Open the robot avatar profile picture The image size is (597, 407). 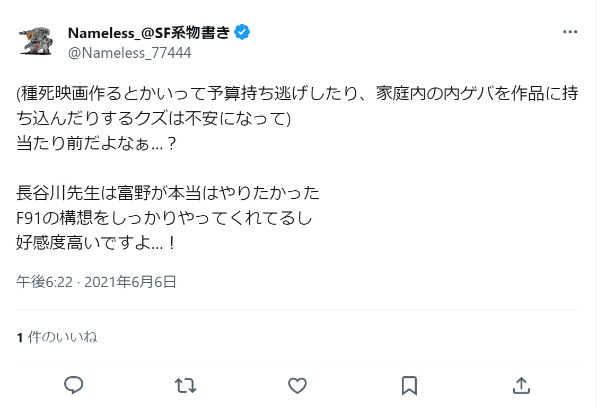point(36,40)
